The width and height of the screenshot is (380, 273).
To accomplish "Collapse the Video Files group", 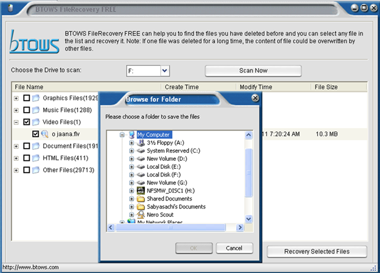I will (16, 122).
